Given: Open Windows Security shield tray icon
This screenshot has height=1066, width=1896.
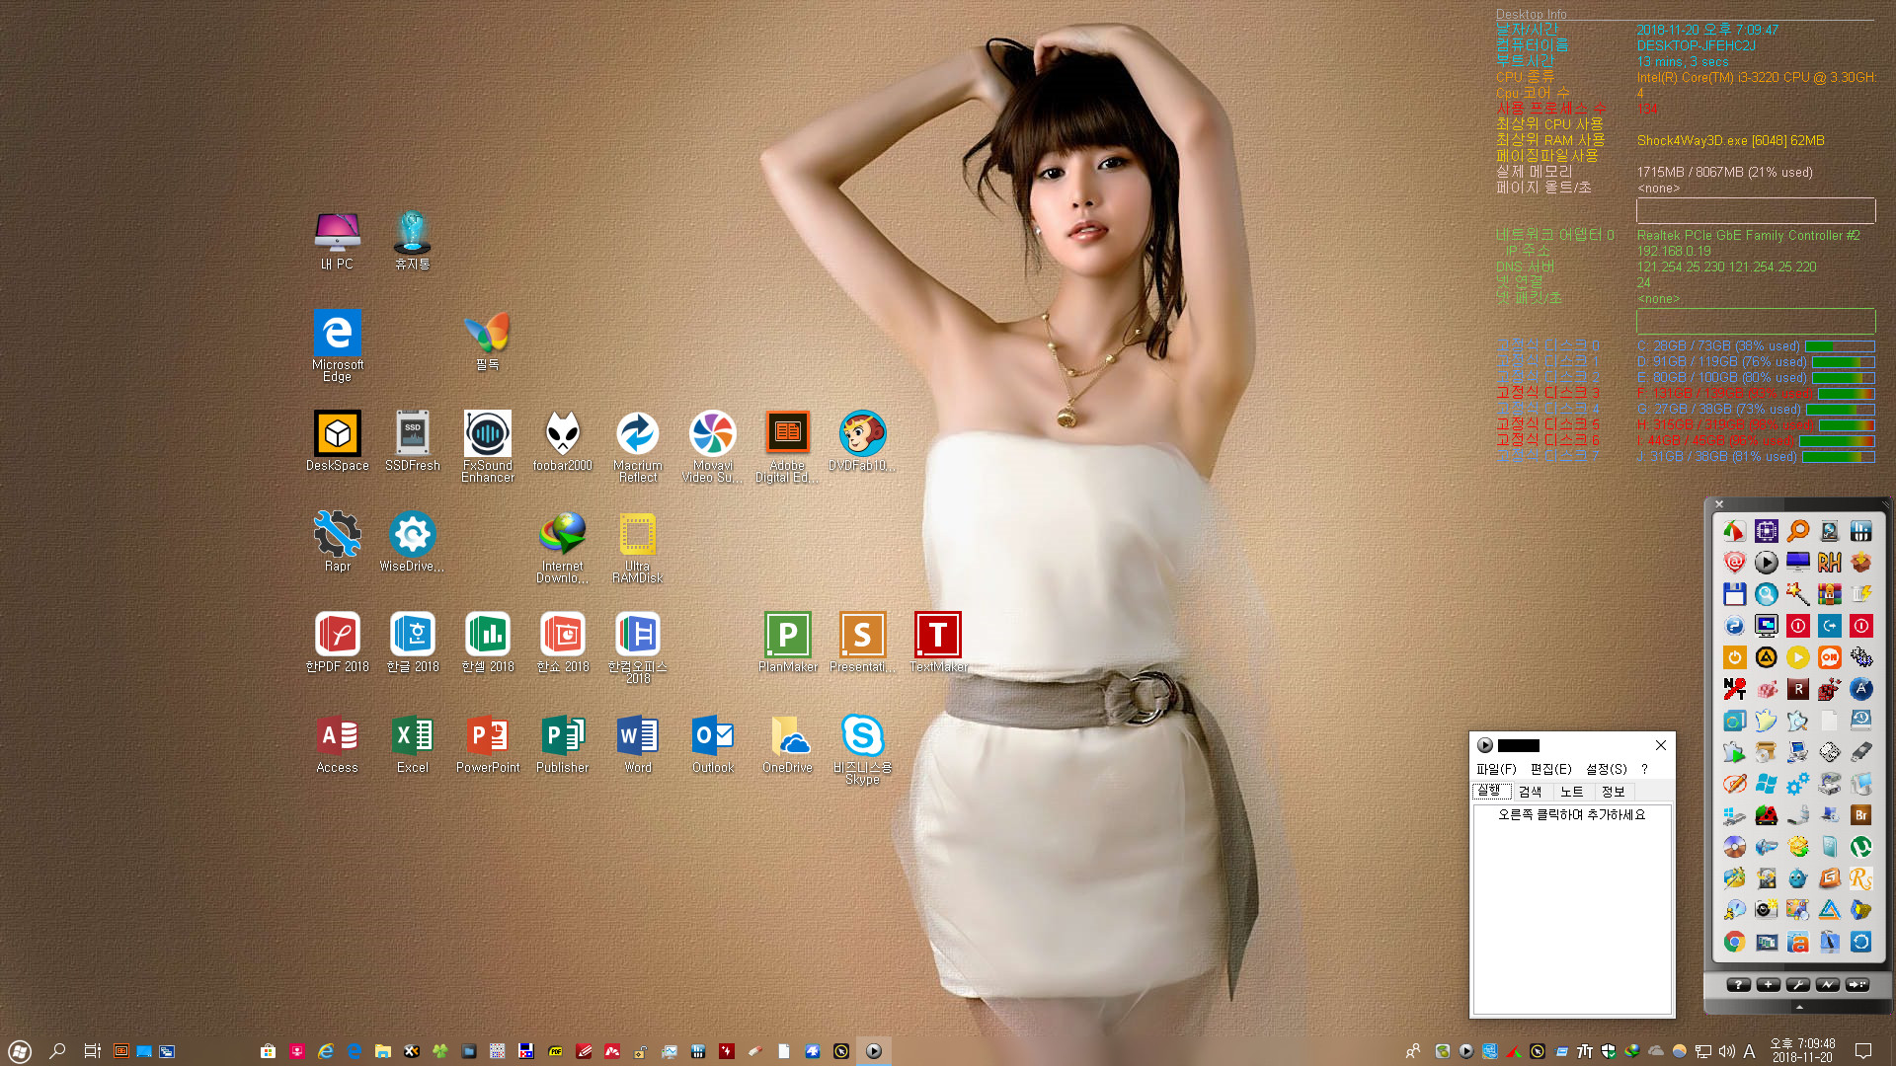Looking at the screenshot, I should pyautogui.click(x=1609, y=1051).
